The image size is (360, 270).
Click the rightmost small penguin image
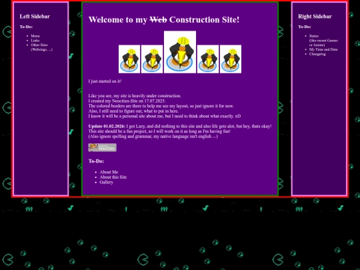pyautogui.click(x=231, y=59)
